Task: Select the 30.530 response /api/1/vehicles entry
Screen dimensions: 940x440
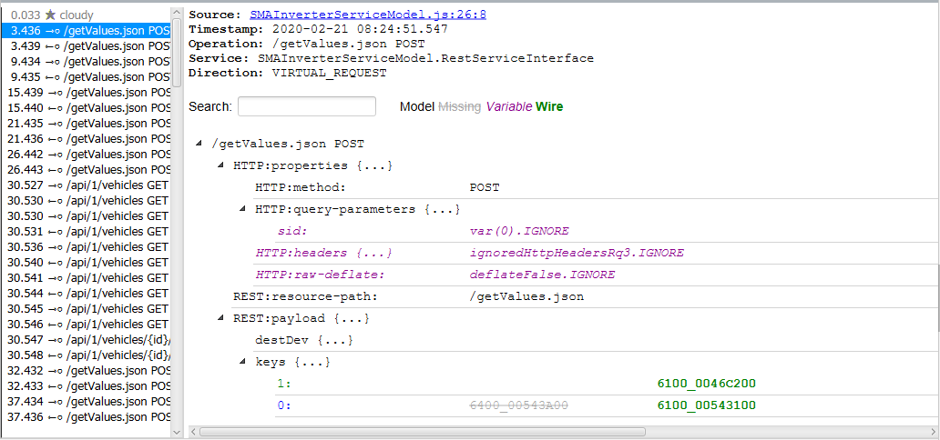Action: (x=87, y=201)
